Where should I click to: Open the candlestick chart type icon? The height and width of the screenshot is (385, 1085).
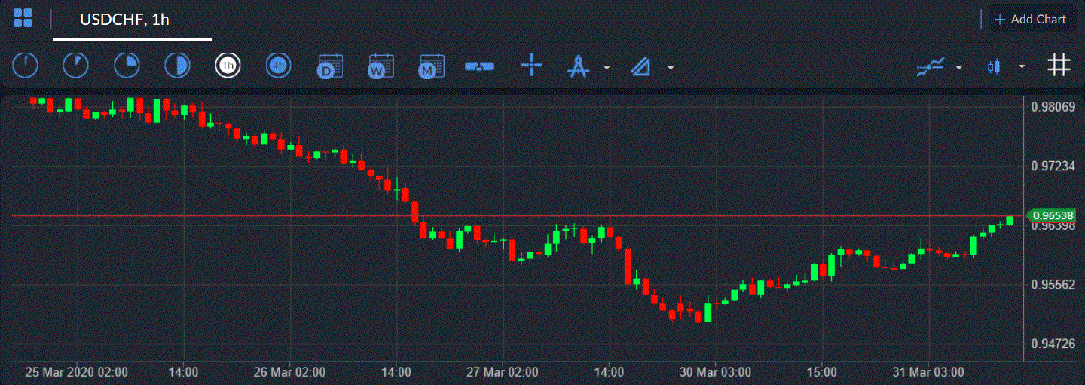[994, 66]
